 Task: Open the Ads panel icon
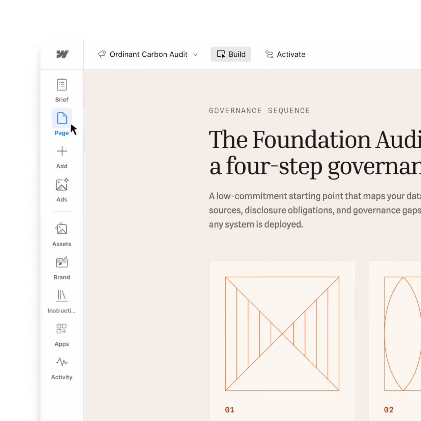click(x=62, y=184)
